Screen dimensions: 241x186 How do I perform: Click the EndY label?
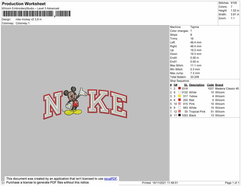pyautogui.click(x=174, y=62)
